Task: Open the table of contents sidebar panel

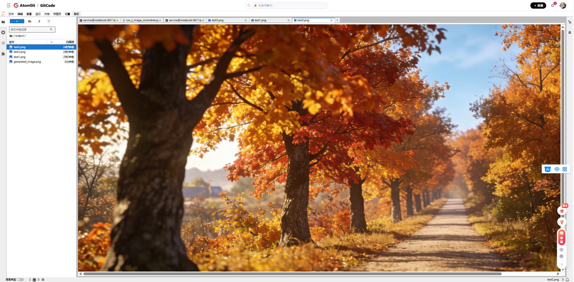Action: coord(3,43)
